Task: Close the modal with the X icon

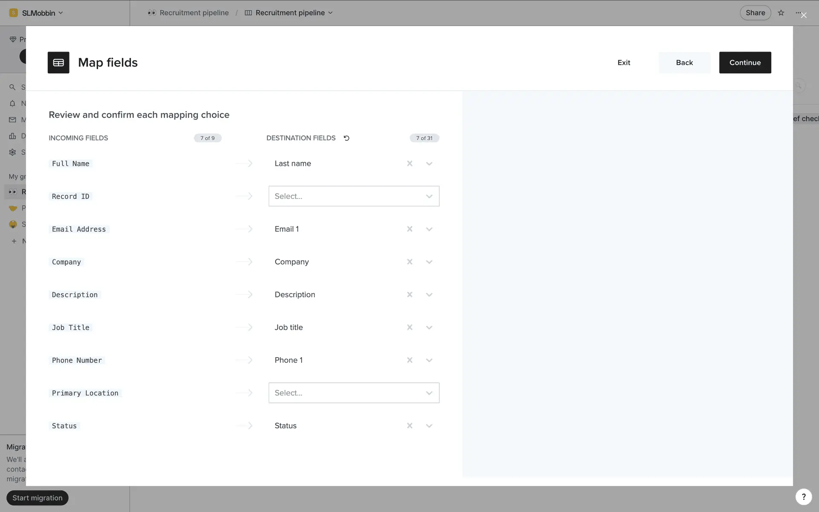Action: pyautogui.click(x=804, y=15)
